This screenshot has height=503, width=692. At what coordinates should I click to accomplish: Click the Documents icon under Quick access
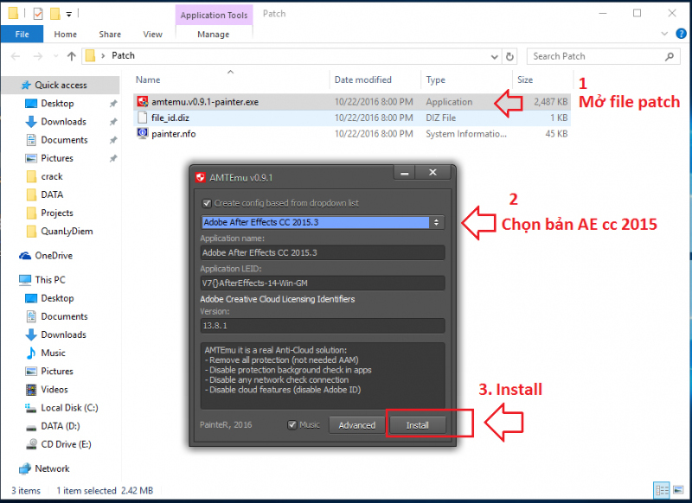(x=31, y=140)
